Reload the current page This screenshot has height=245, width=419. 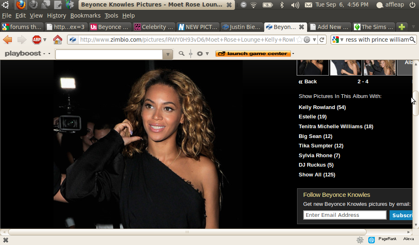tap(322, 40)
